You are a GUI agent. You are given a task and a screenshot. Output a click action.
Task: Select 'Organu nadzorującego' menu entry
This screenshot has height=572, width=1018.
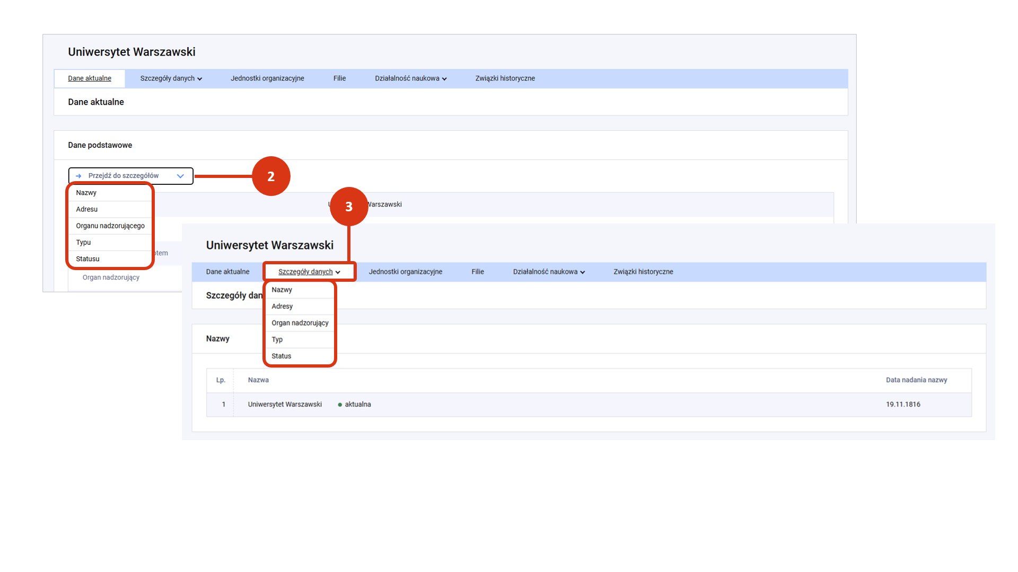click(x=110, y=226)
